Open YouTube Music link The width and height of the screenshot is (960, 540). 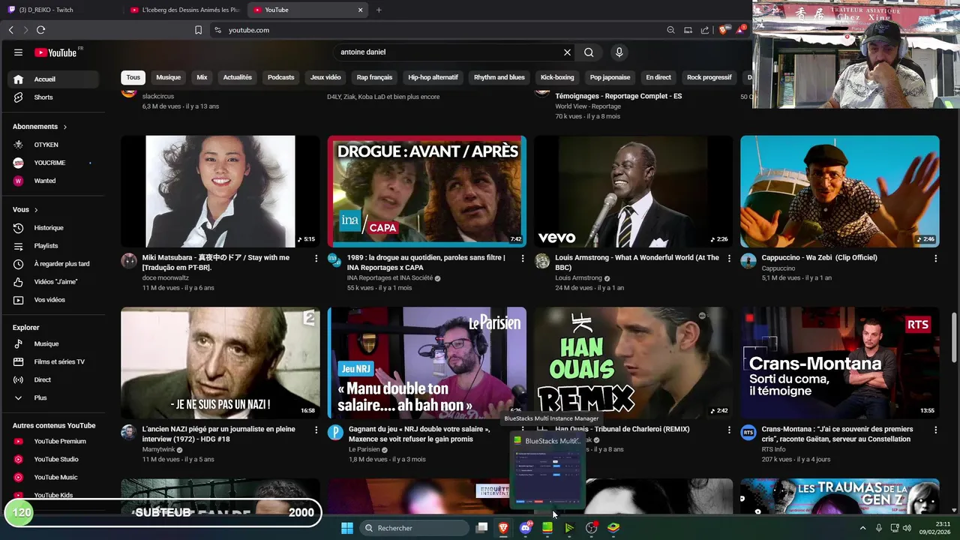(52, 477)
